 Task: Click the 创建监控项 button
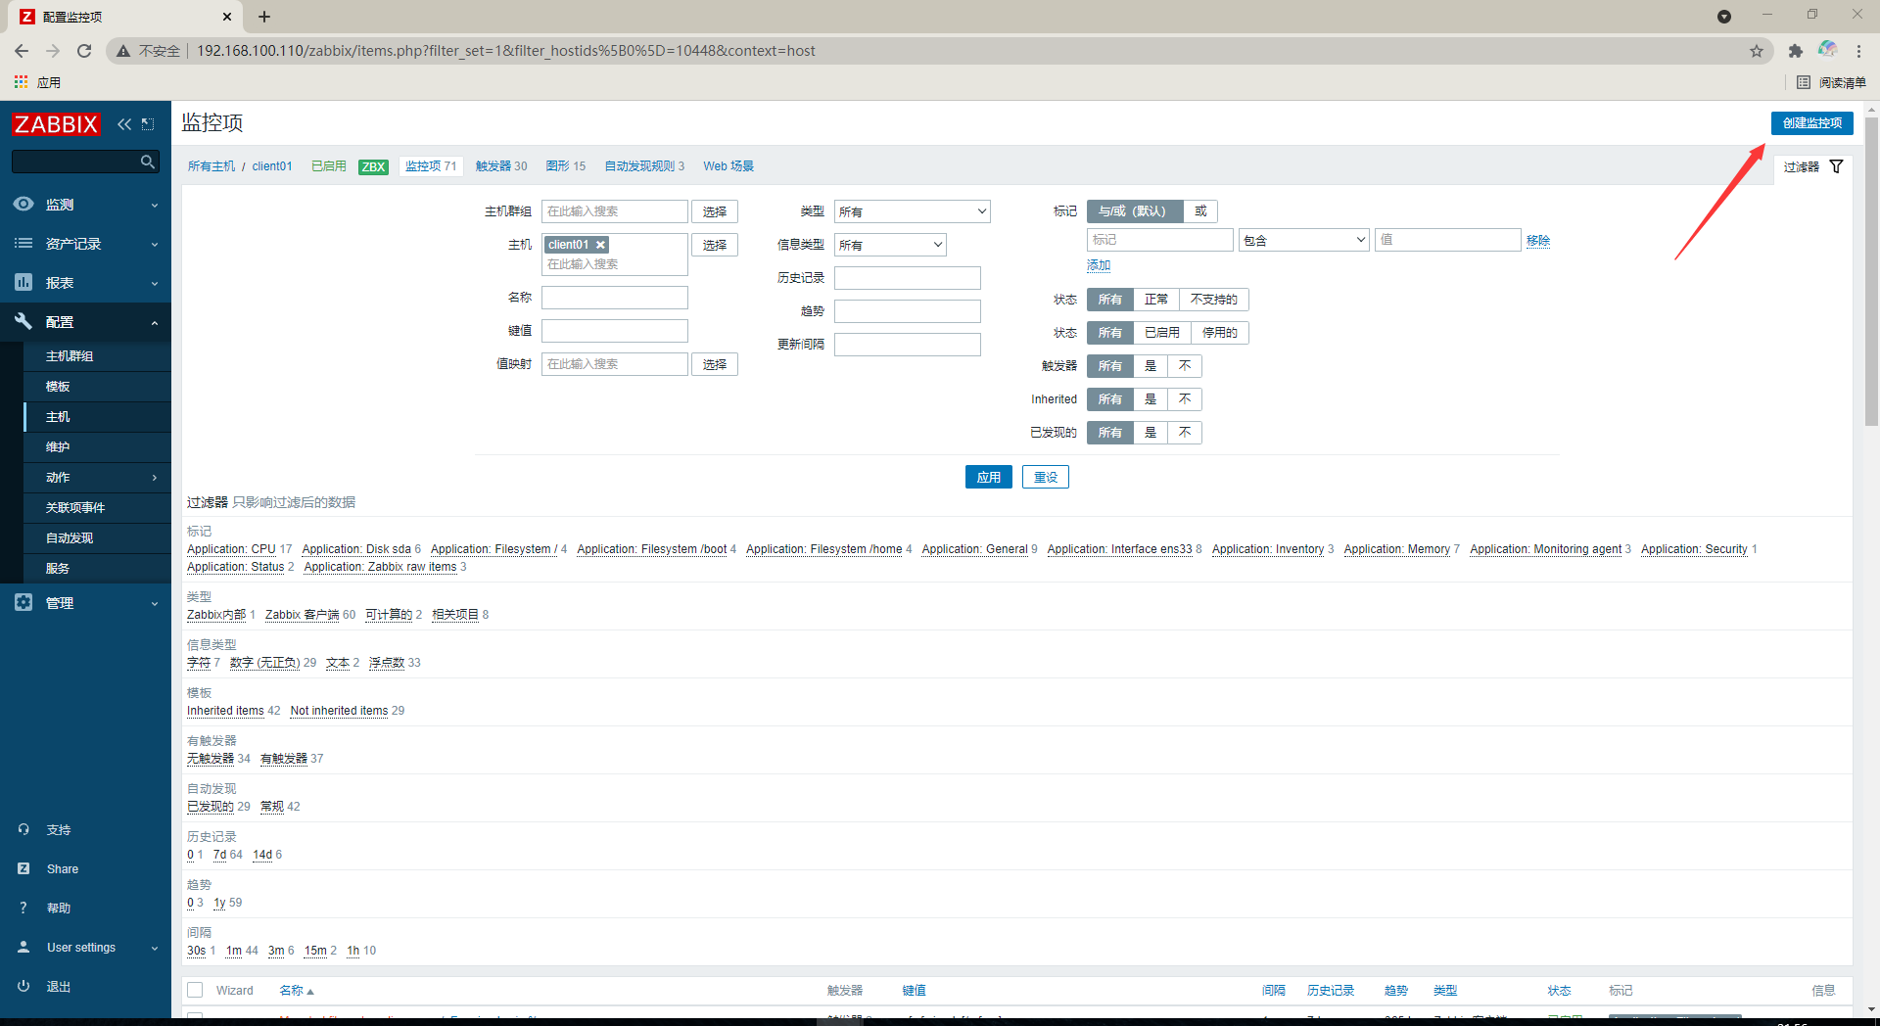click(x=1811, y=122)
